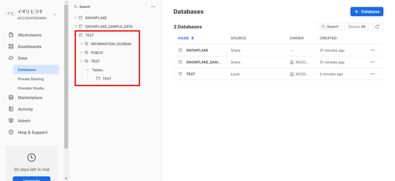Open the SNOWFLAKE_SAM... row ellipsis menu

tap(373, 62)
